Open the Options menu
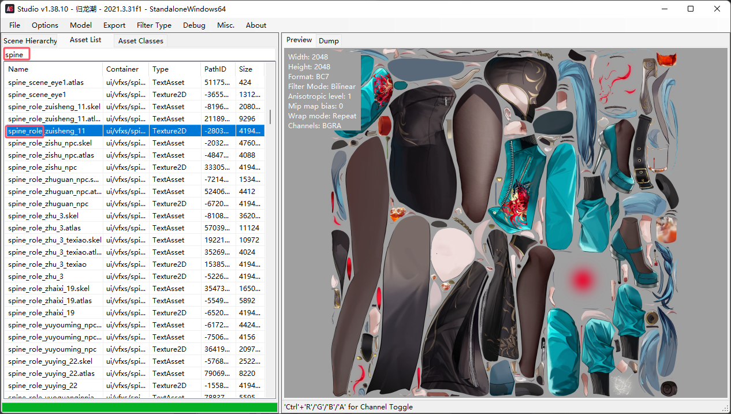 coord(45,25)
